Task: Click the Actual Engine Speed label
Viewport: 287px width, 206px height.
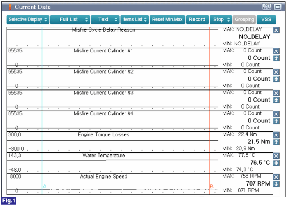Action: pos(104,177)
